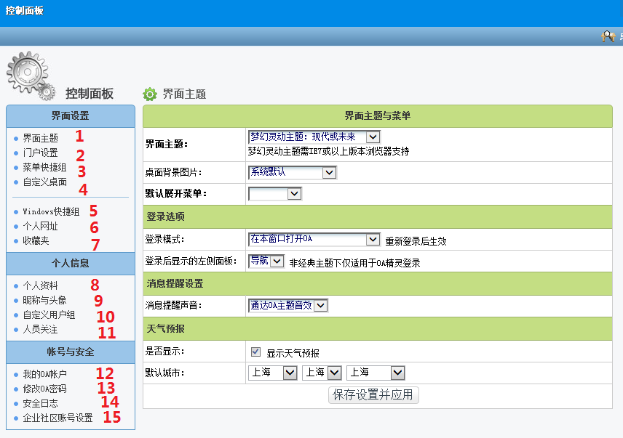Open Windows快捷组 sidebar link
623x438 pixels.
point(51,211)
